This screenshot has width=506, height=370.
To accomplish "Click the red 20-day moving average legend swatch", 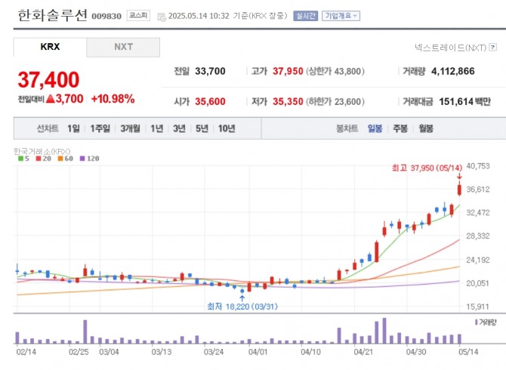I will click(39, 159).
